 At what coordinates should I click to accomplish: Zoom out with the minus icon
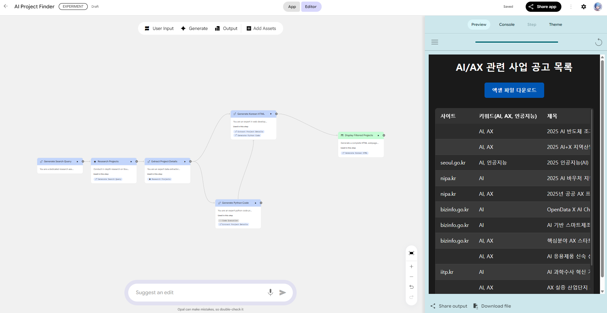coord(411,277)
